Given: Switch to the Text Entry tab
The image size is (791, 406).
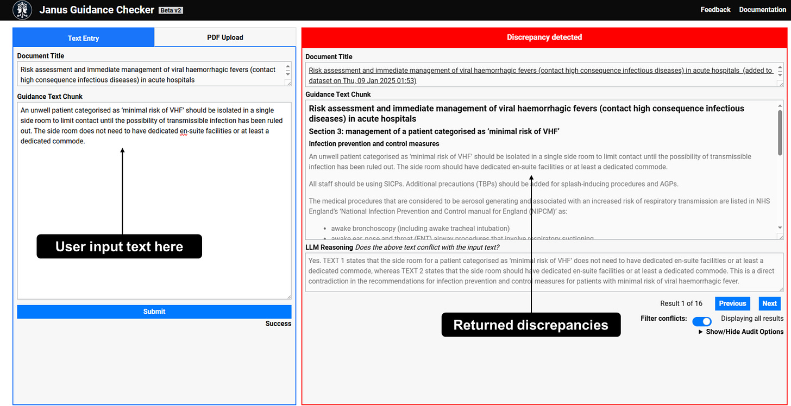Looking at the screenshot, I should pos(84,38).
